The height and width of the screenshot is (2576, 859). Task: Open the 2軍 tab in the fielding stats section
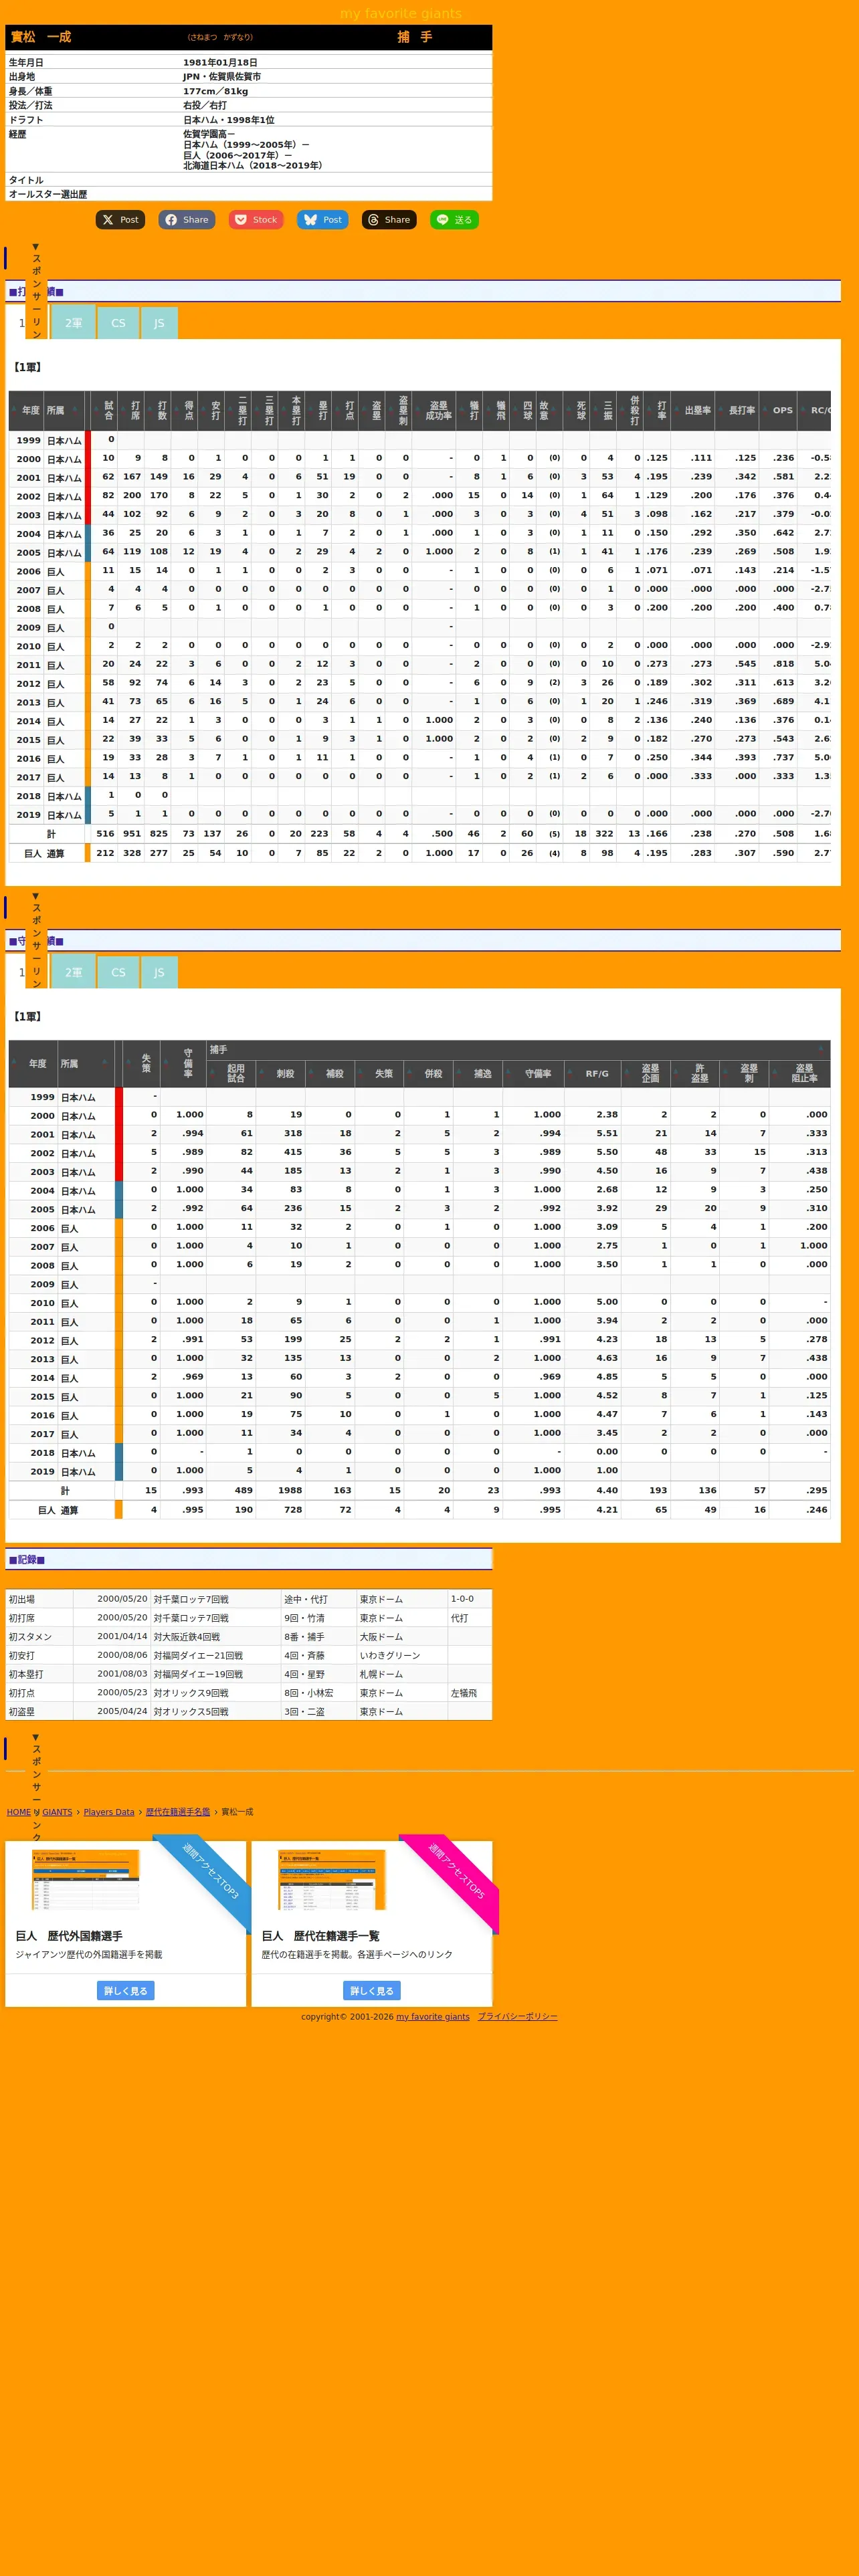73,972
